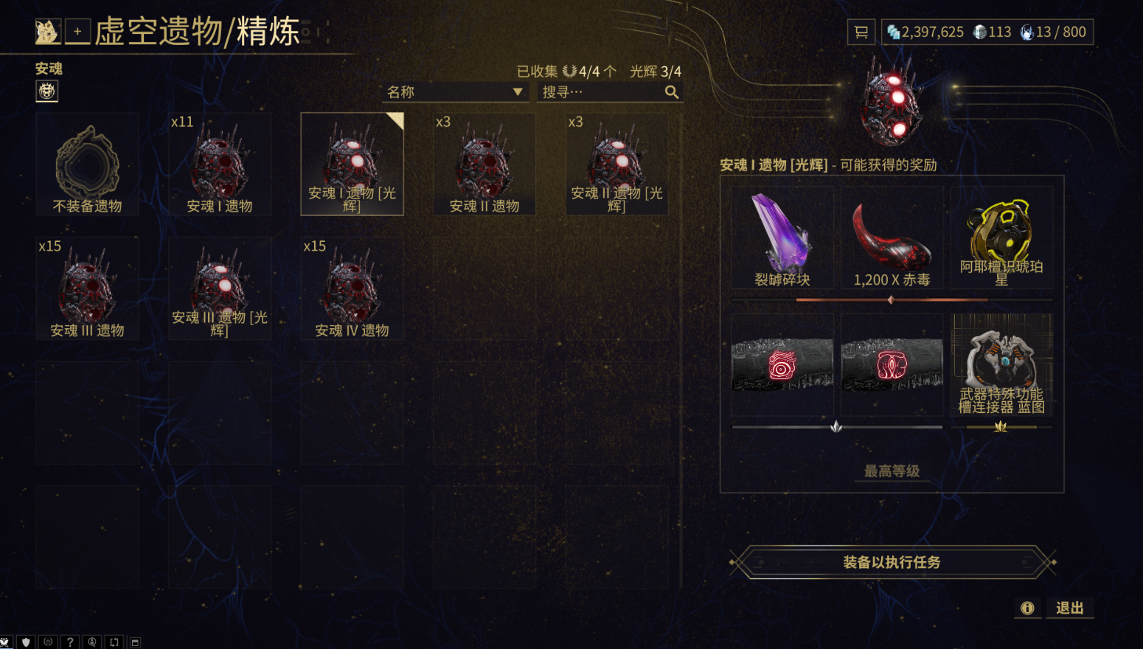Click the info icon near 退出
Screen dimensions: 1143x649
pos(1027,608)
